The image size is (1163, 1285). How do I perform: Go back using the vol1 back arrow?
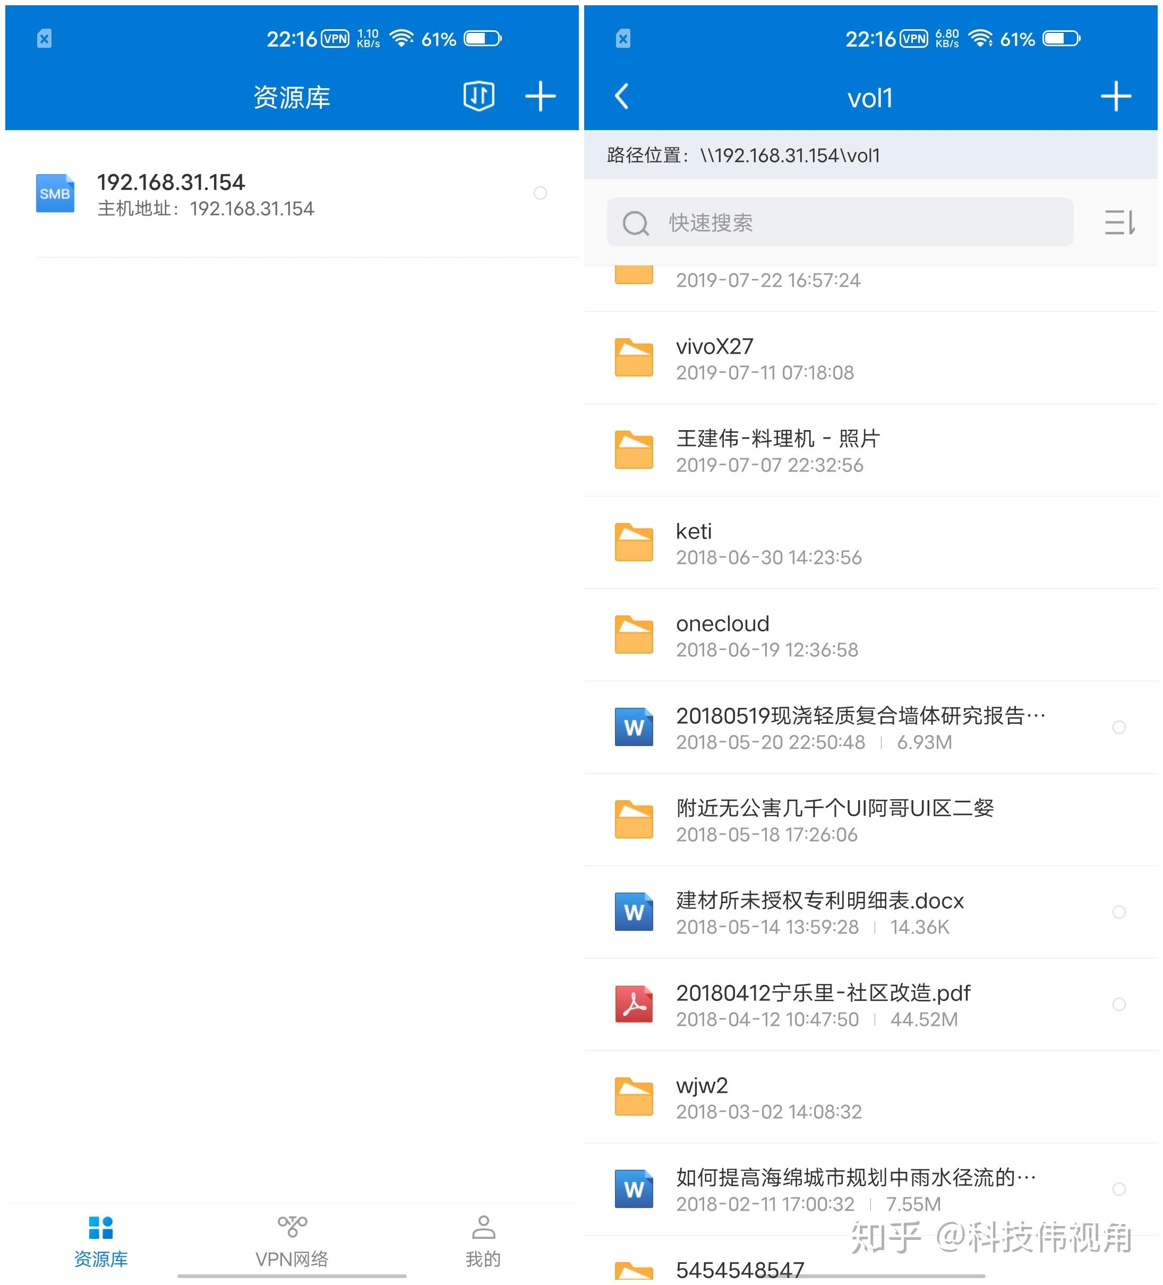622,96
